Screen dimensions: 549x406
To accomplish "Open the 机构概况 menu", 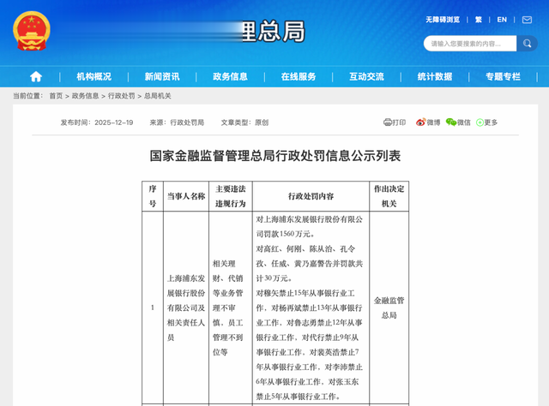I will [94, 76].
